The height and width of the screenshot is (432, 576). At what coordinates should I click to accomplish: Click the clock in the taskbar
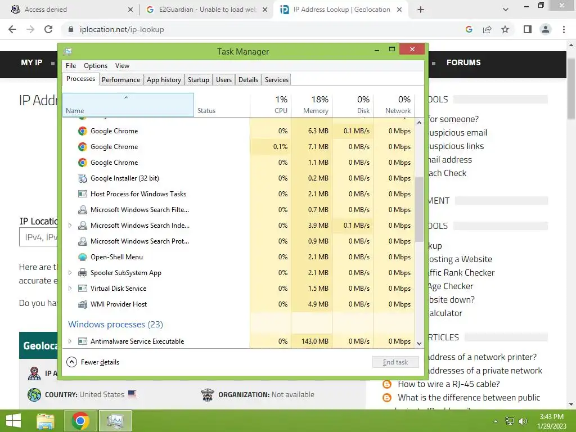pyautogui.click(x=551, y=421)
